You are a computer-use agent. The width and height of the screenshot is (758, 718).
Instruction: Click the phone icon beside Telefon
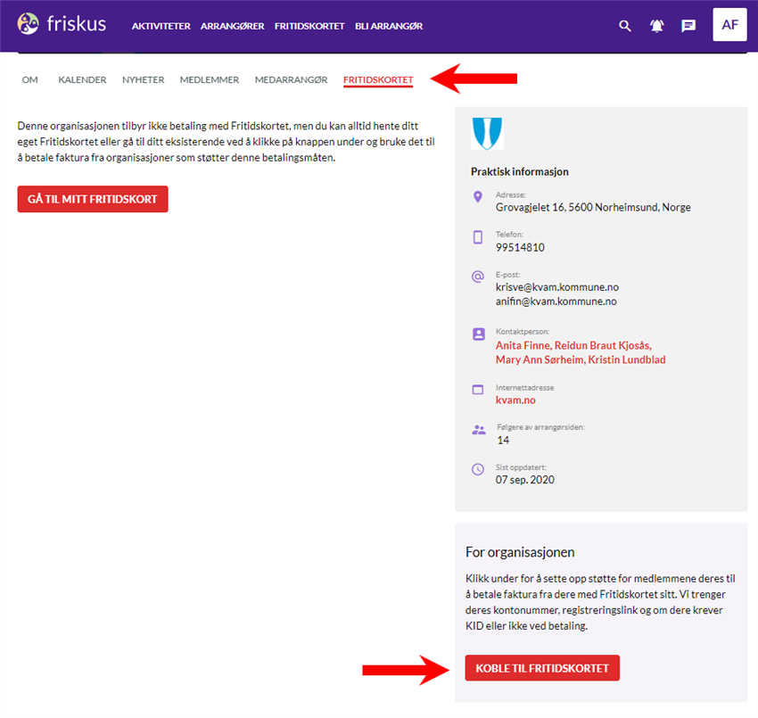[478, 237]
